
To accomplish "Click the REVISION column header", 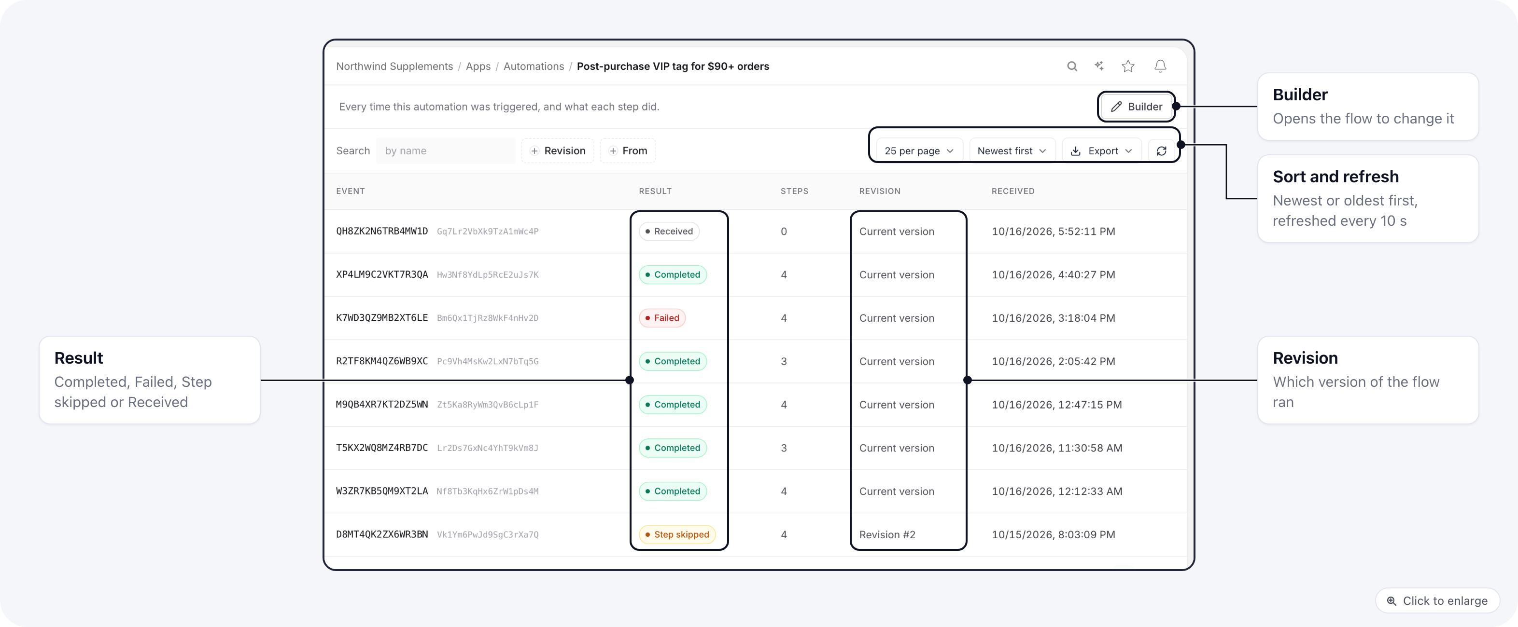I will (879, 191).
